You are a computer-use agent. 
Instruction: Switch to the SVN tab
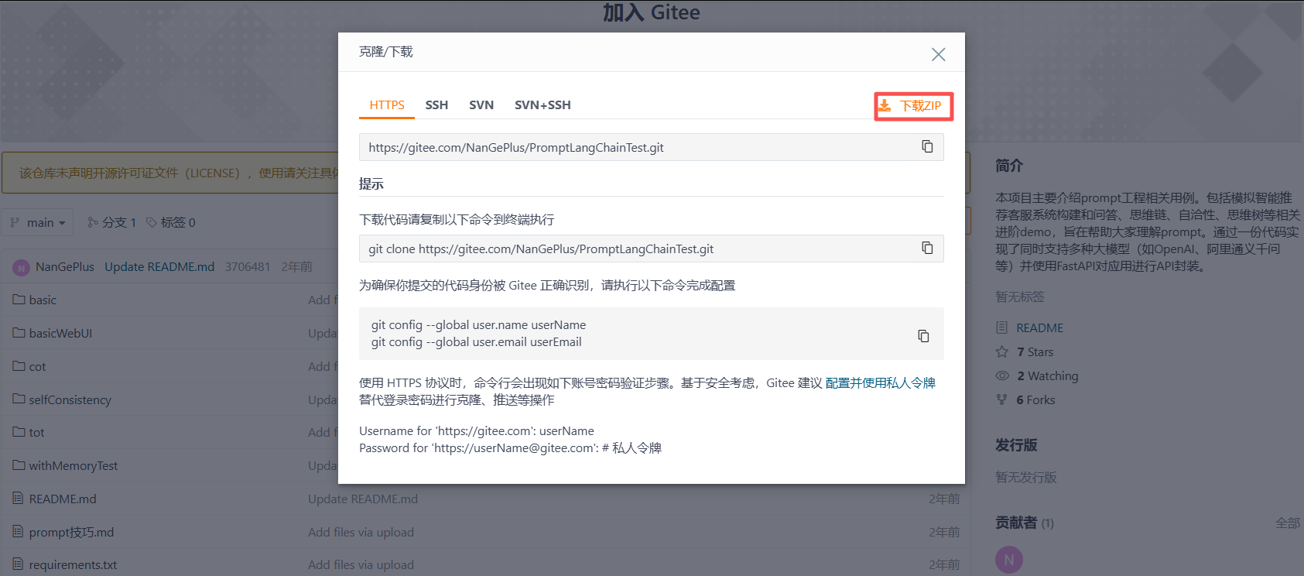(x=481, y=105)
